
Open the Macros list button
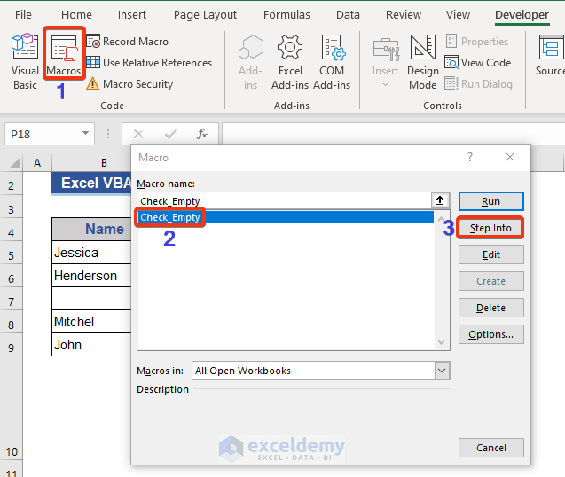point(64,54)
